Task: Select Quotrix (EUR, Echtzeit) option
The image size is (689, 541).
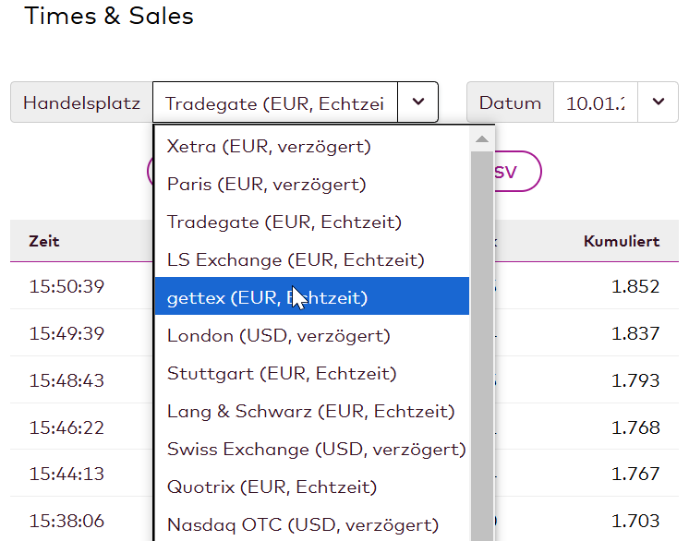Action: click(312, 487)
